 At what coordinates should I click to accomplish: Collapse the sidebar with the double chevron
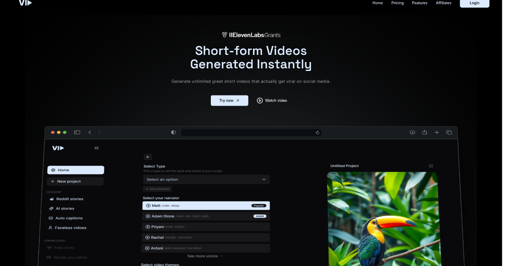pyautogui.click(x=97, y=148)
